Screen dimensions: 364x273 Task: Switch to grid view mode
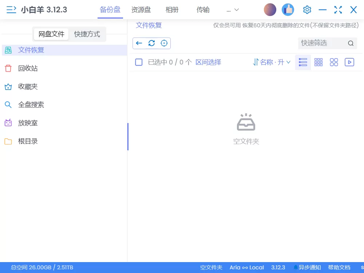[318, 62]
